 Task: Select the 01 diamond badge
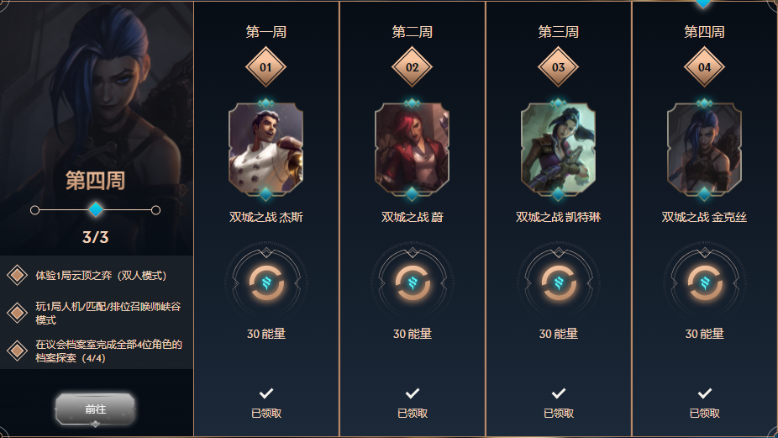266,67
